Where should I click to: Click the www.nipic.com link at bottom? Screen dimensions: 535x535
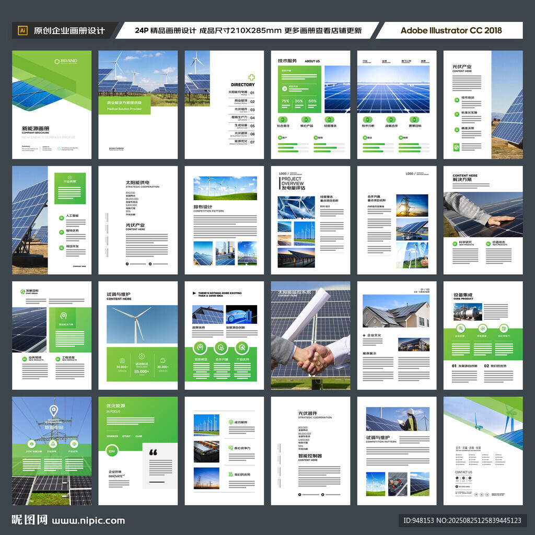(88, 521)
